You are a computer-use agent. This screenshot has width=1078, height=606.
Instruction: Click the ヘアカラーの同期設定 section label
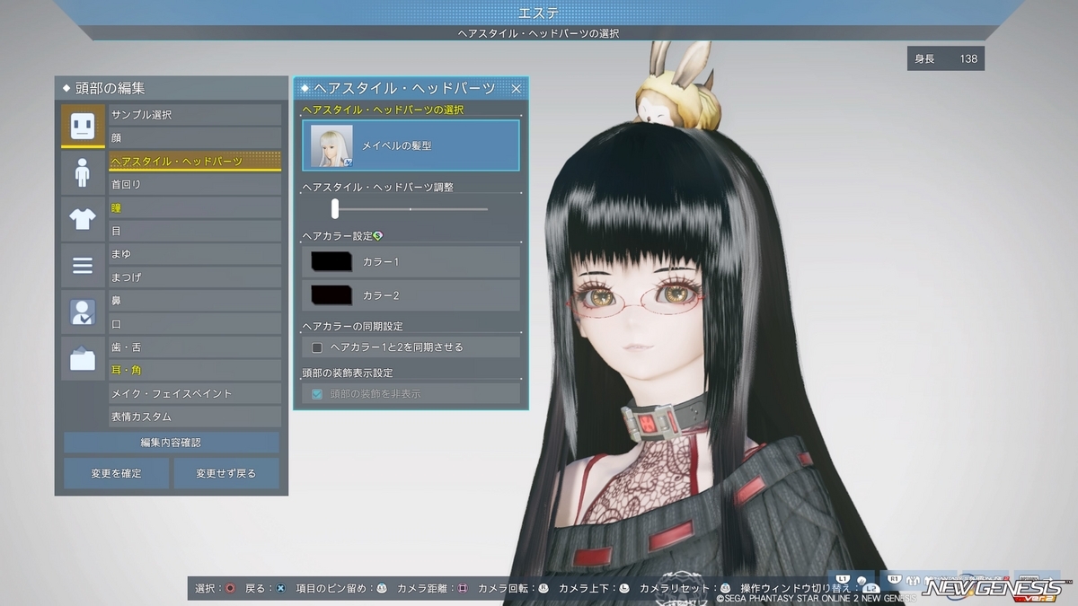coord(352,327)
